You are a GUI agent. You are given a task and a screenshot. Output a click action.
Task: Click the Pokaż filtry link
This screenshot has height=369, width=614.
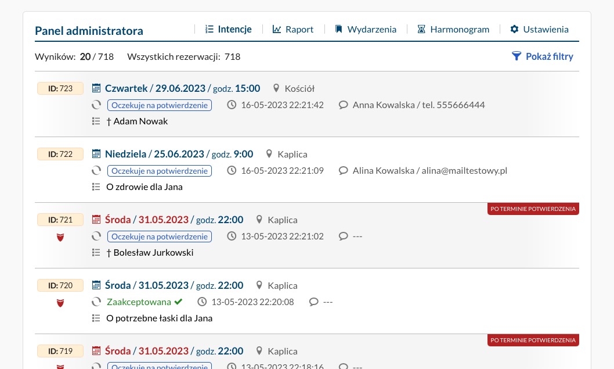[x=549, y=56]
